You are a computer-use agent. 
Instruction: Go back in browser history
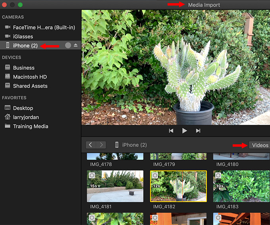91,145
